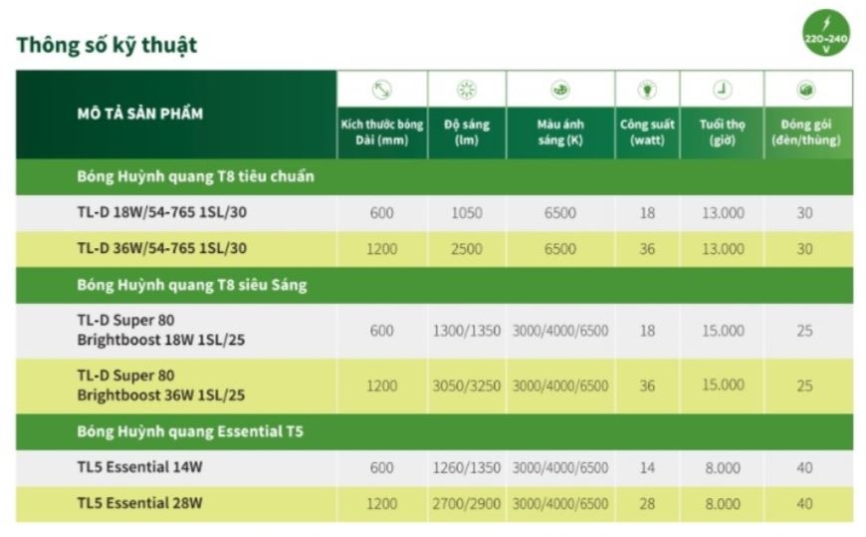Click the TL5 Essential 28W product name
866x537 pixels.
pos(139,503)
